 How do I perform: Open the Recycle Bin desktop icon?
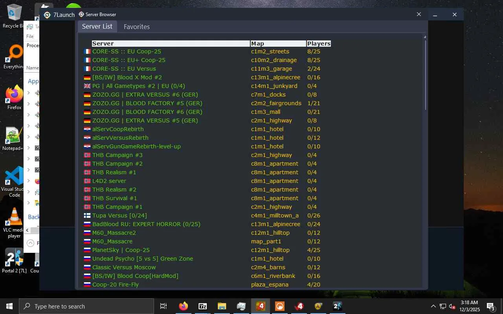click(x=14, y=16)
